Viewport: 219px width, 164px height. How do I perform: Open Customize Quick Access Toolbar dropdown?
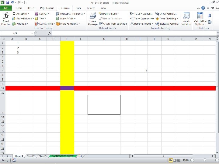click(x=26, y=3)
